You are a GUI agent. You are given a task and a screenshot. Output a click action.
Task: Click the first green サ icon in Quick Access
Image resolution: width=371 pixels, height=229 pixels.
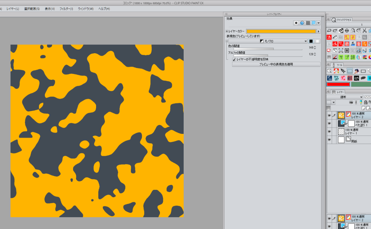click(341, 57)
